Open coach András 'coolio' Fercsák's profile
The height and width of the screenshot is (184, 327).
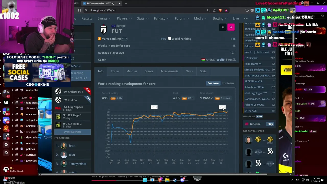[x=221, y=60]
